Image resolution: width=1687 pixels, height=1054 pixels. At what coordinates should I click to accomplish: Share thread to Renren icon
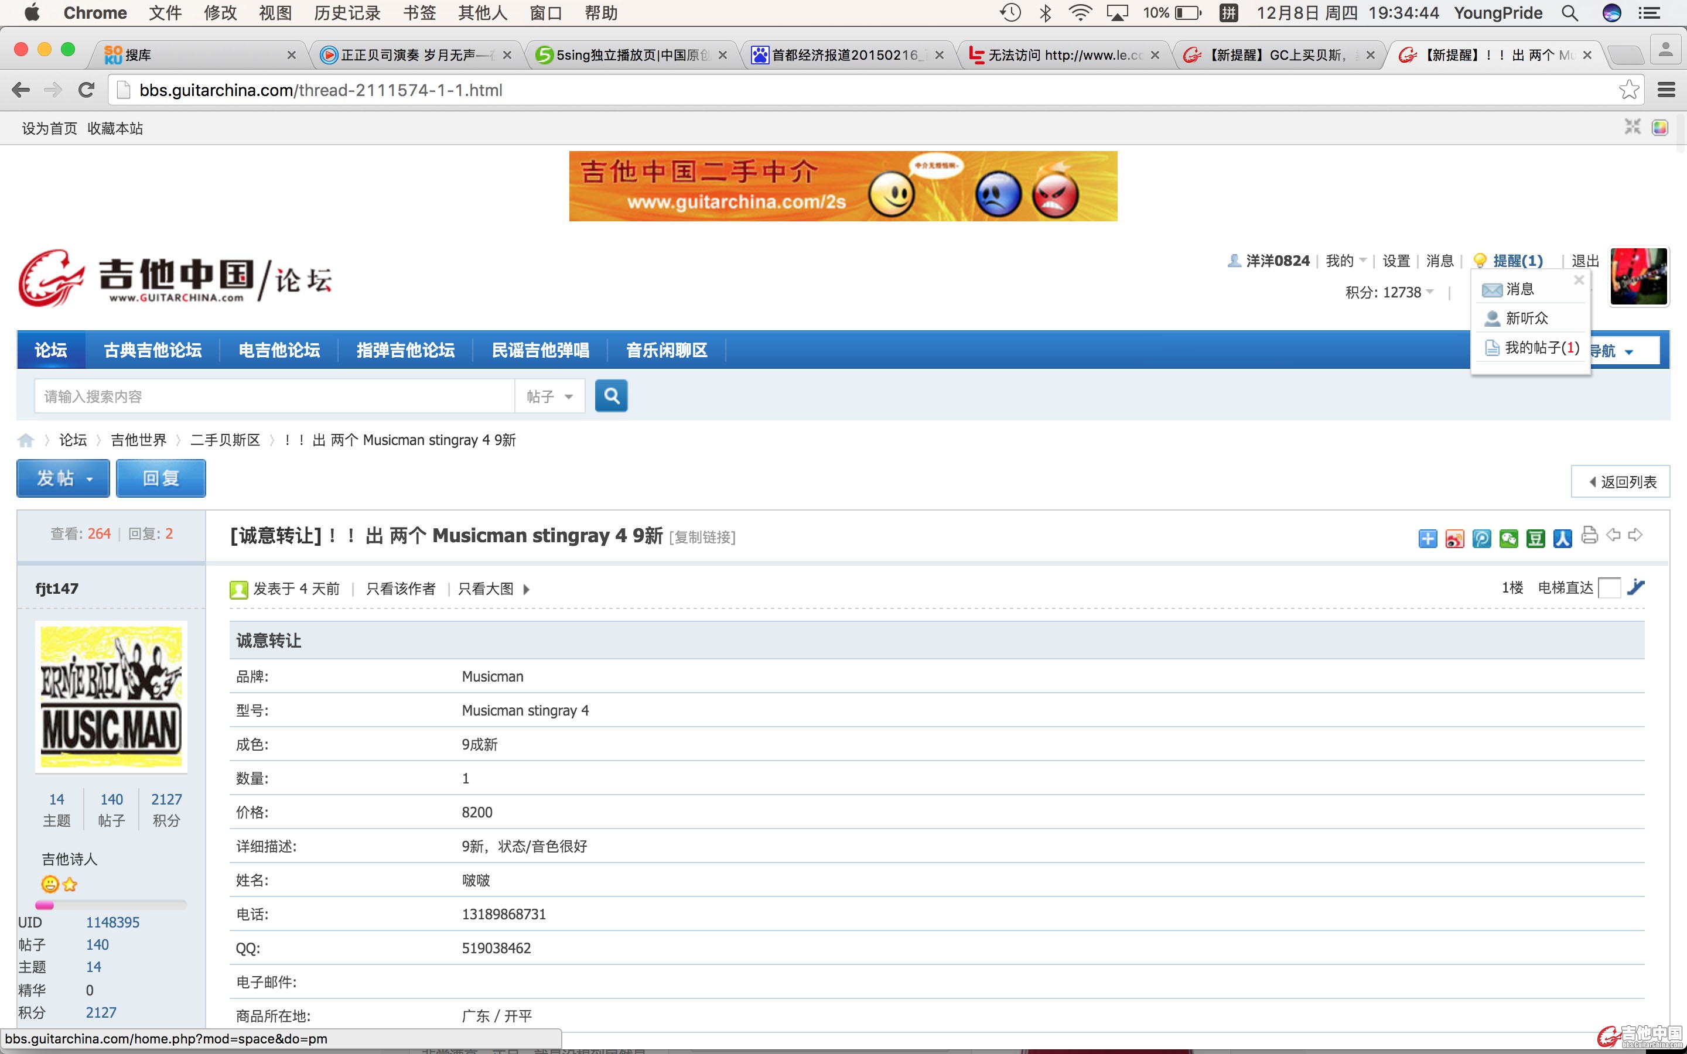click(x=1562, y=538)
